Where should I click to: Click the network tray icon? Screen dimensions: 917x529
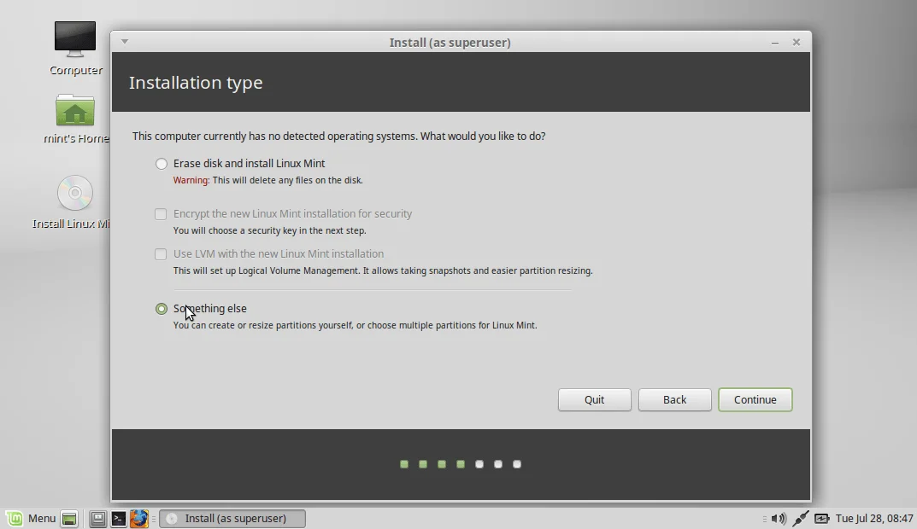tap(801, 517)
